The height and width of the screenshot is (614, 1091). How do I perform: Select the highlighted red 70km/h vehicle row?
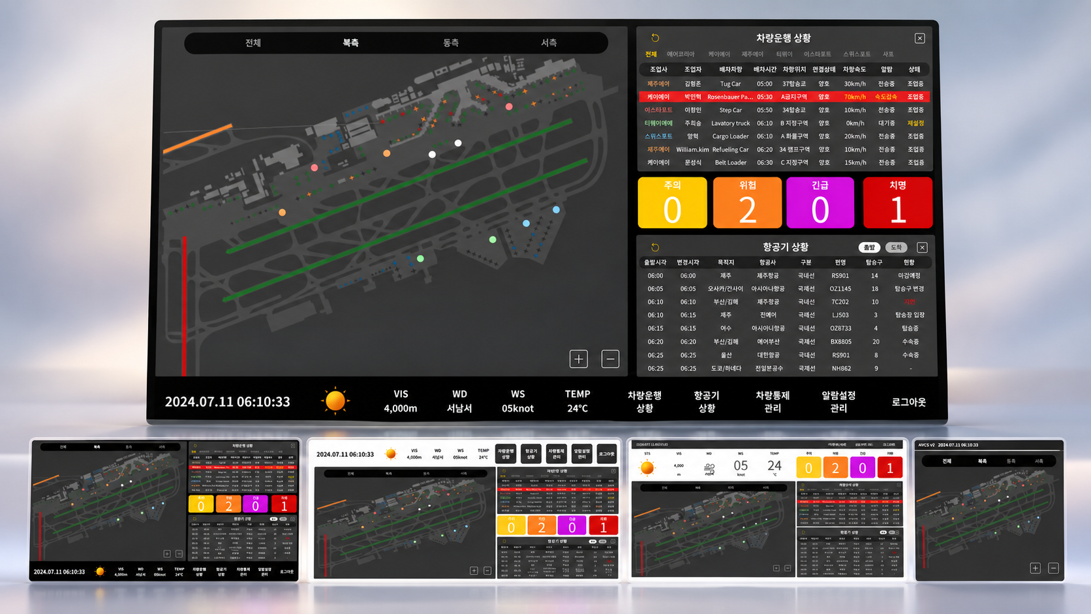pyautogui.click(x=785, y=97)
